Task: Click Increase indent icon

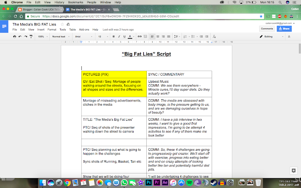Action: (207, 37)
